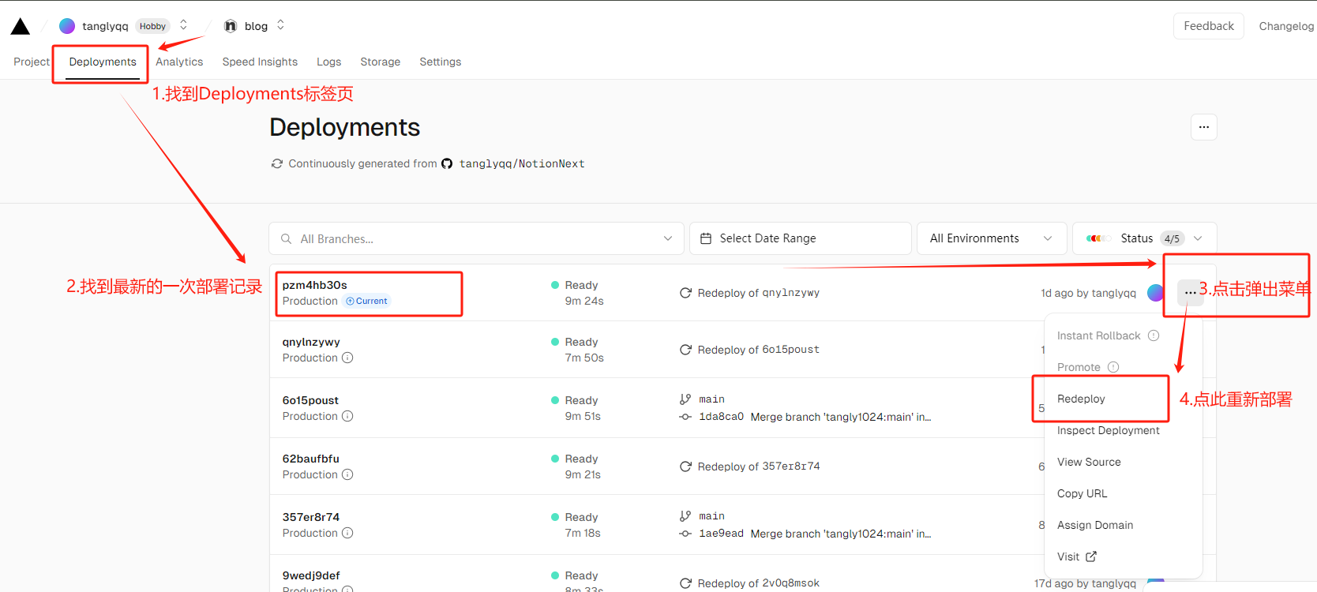Image resolution: width=1317 pixels, height=592 pixels.
Task: Click the info icon beside 62baufbu Production
Action: [347, 474]
